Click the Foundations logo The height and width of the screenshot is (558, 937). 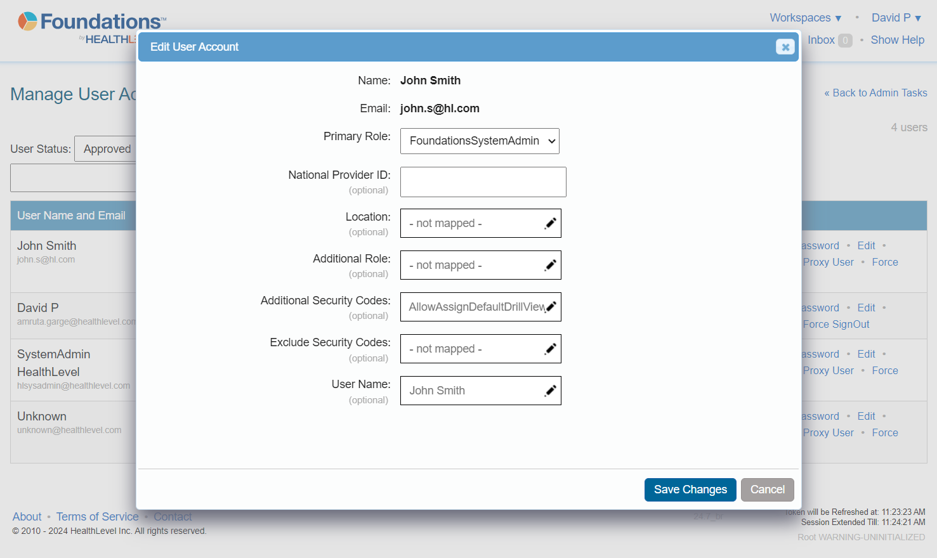89,22
